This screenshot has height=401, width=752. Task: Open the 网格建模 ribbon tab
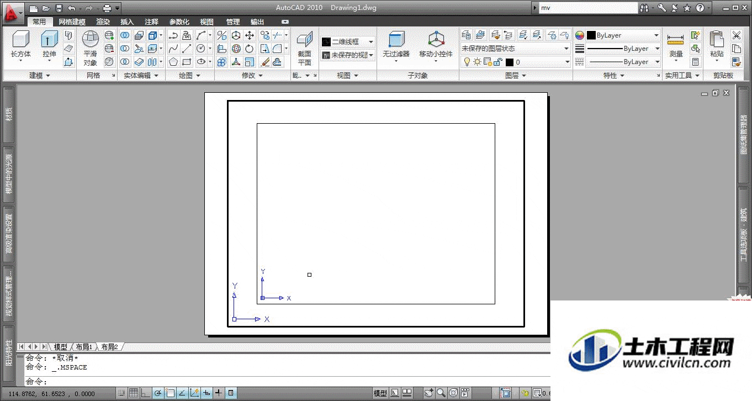[72, 22]
